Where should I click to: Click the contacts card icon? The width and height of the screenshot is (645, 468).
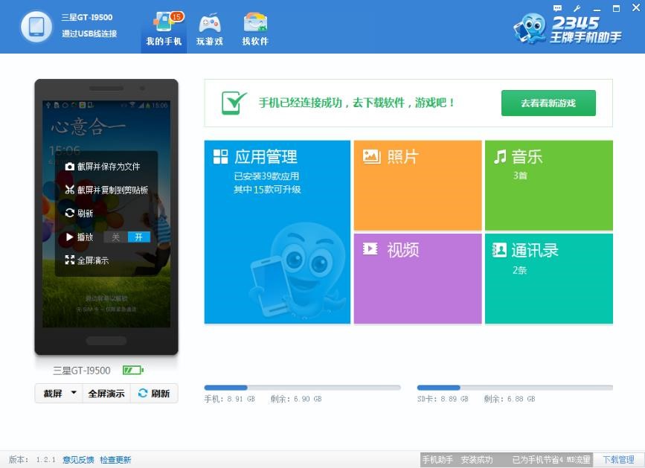(x=499, y=250)
